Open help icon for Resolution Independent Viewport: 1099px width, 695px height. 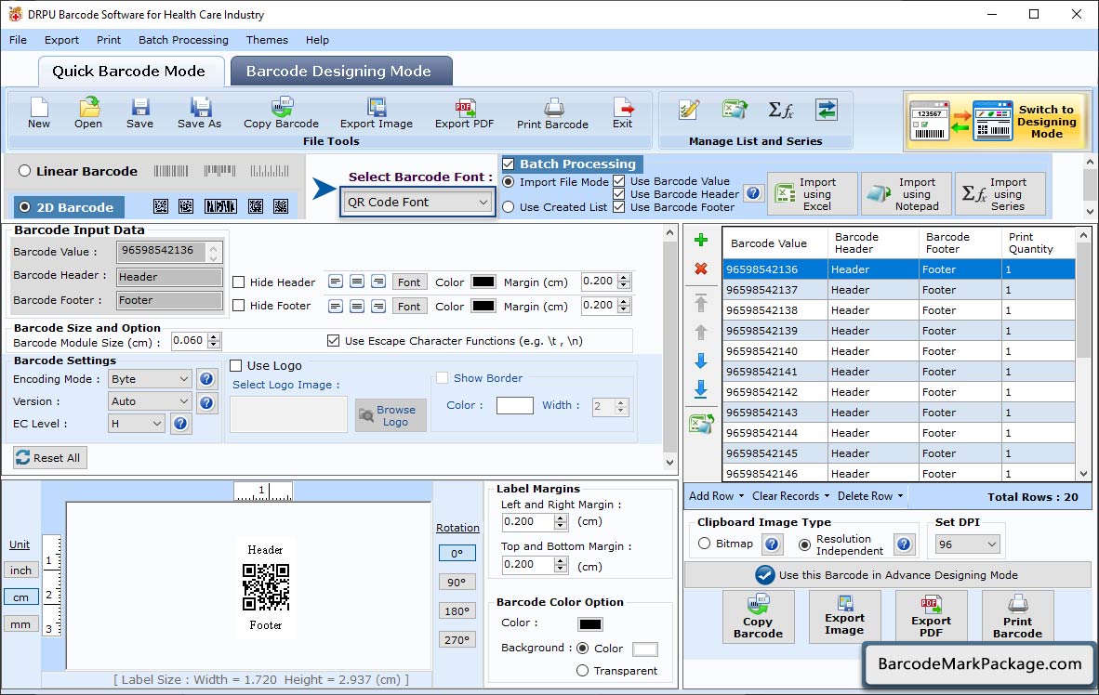pyautogui.click(x=904, y=544)
